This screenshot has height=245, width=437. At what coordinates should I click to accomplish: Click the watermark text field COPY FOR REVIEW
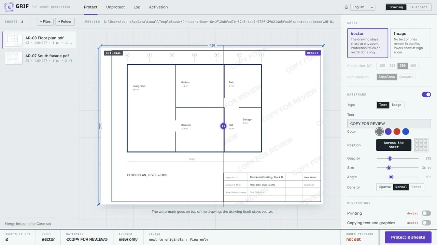[389, 124]
